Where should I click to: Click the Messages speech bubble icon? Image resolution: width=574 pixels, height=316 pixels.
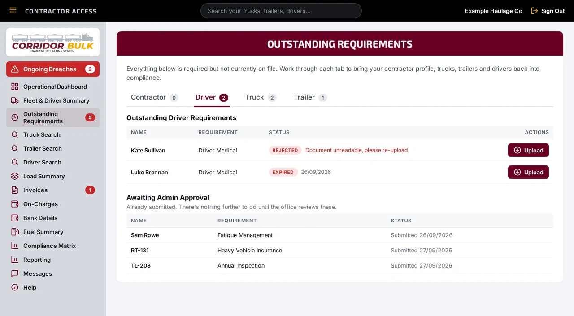click(x=15, y=273)
